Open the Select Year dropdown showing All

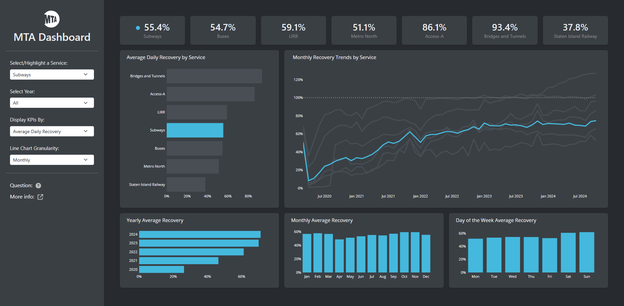click(52, 103)
